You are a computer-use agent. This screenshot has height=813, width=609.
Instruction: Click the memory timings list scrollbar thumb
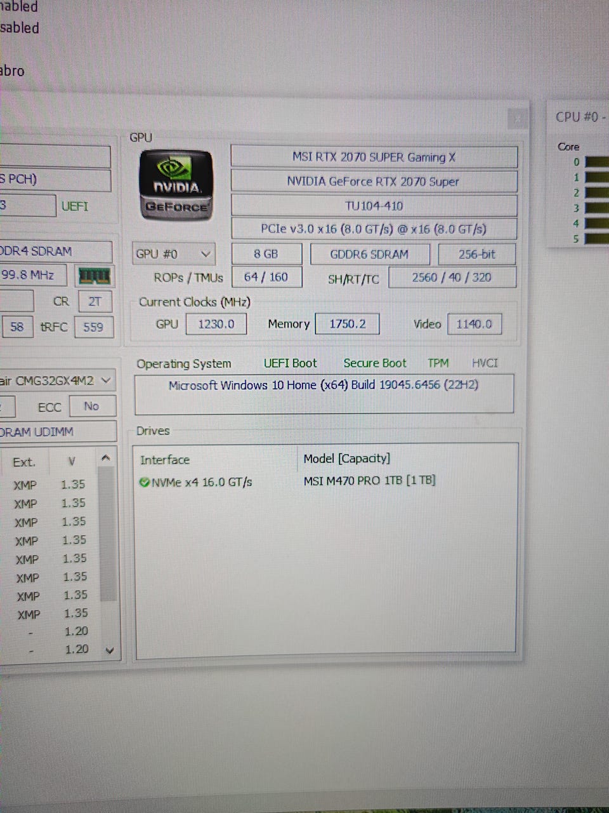(108, 532)
